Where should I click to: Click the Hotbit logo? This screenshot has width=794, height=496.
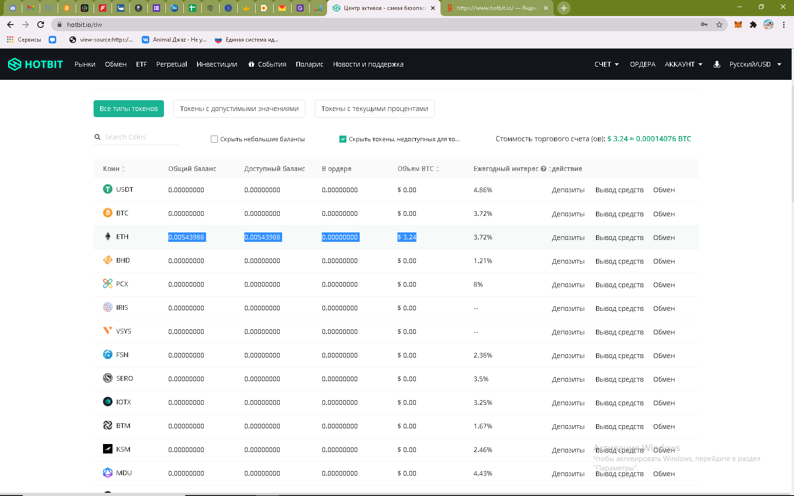tap(35, 64)
